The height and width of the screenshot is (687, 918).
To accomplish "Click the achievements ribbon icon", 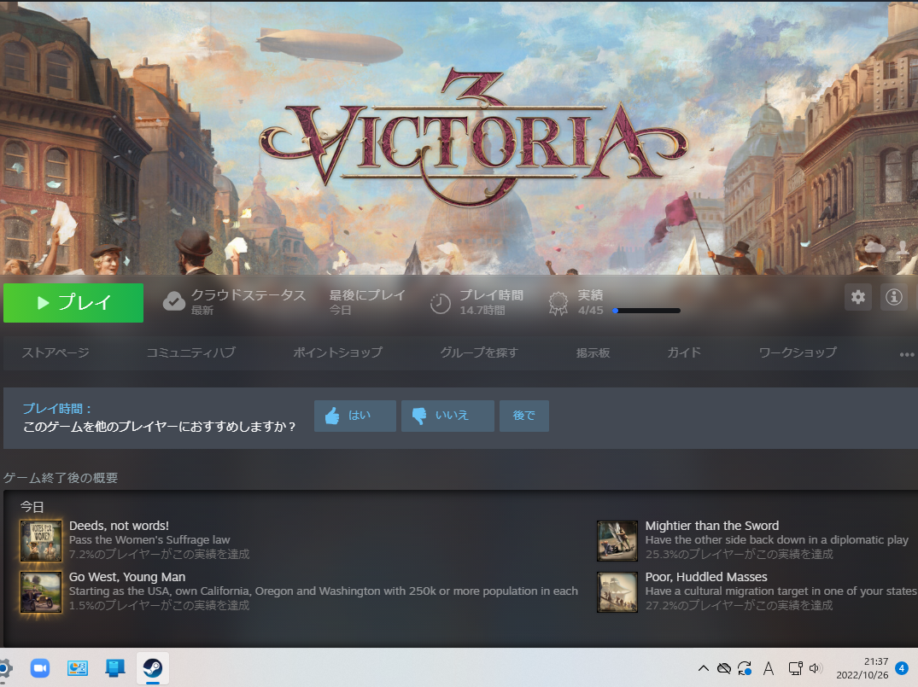I will (x=558, y=303).
